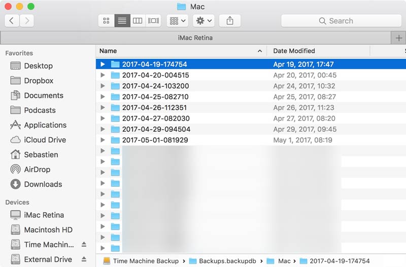Click date Apr 20, 2017, 00:45
The image size is (406, 267).
[x=305, y=75]
